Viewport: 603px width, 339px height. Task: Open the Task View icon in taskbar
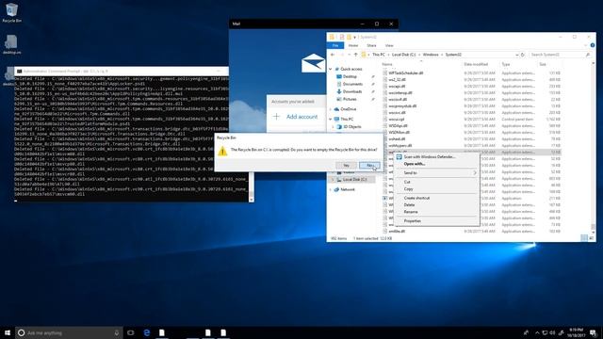coord(131,332)
